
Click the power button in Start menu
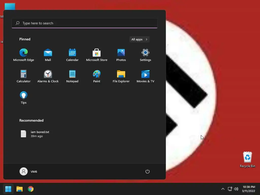point(148,171)
